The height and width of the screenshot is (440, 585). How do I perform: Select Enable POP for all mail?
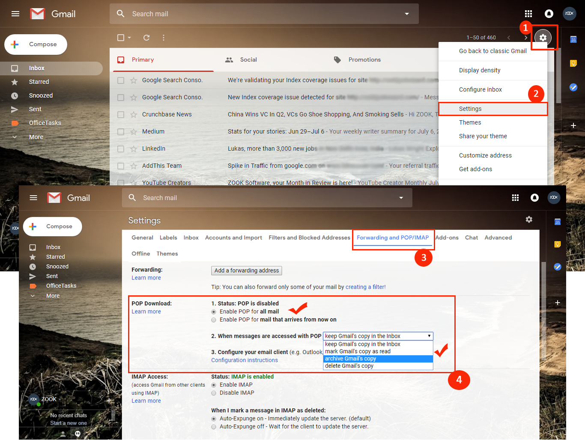coord(214,312)
